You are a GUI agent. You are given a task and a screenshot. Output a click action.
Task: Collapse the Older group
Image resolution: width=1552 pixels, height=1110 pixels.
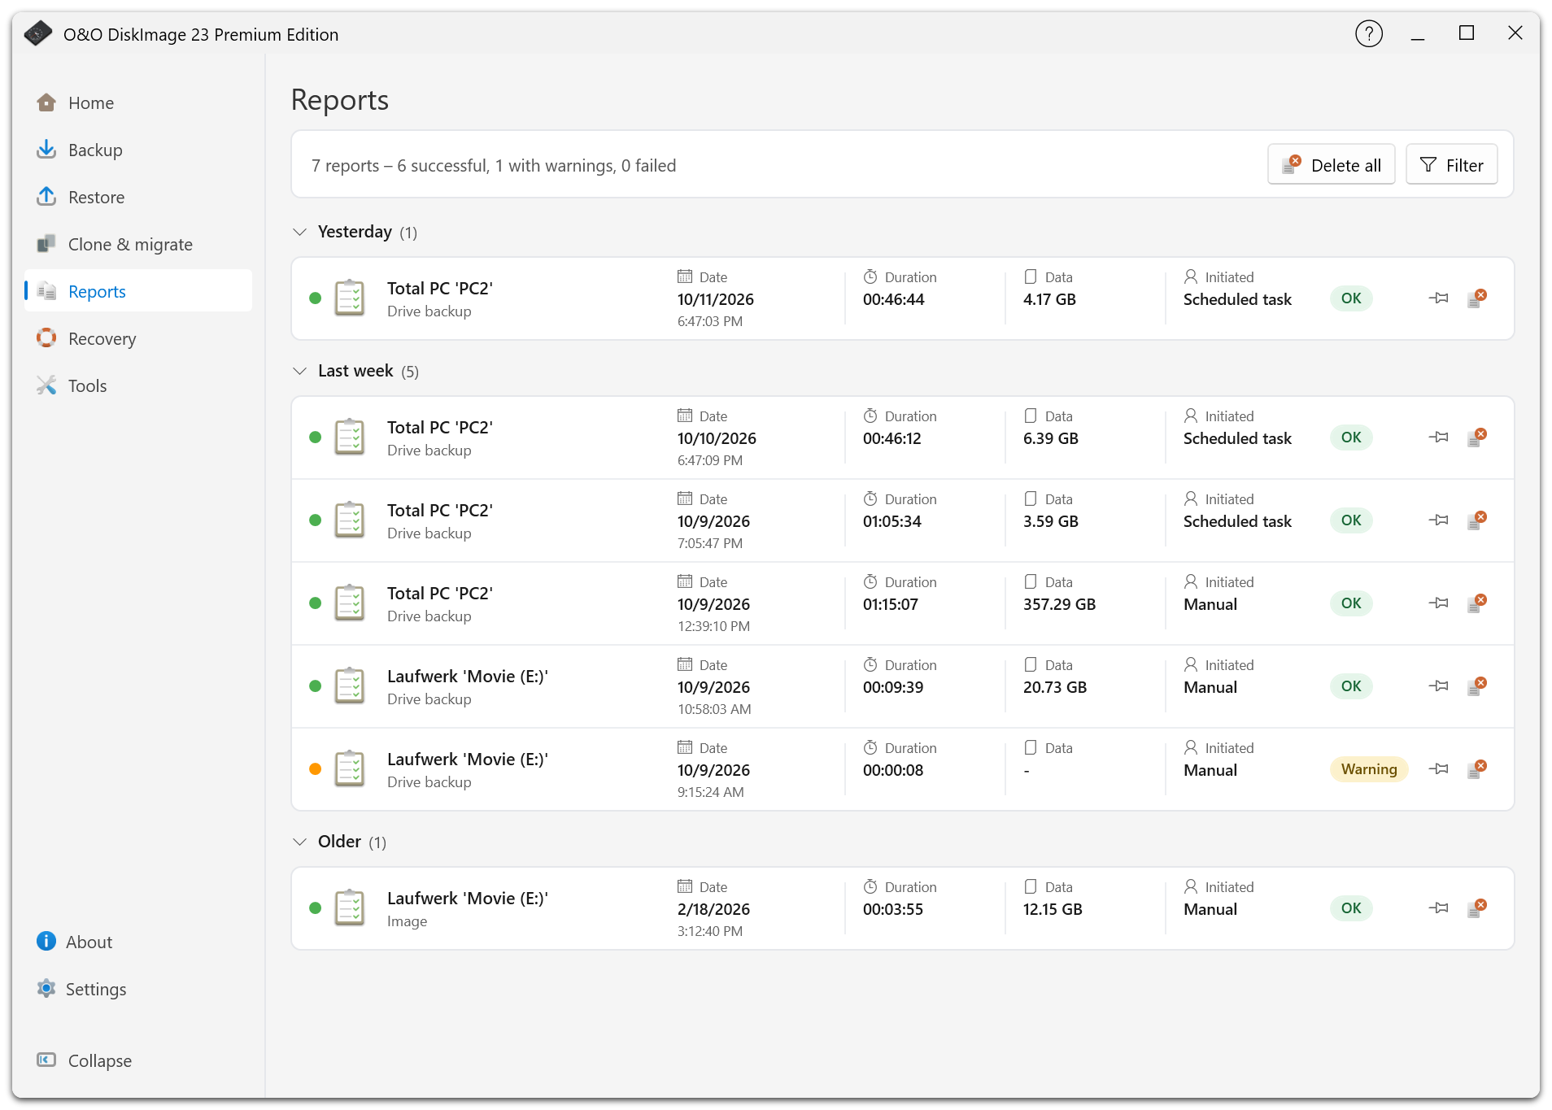(x=299, y=842)
